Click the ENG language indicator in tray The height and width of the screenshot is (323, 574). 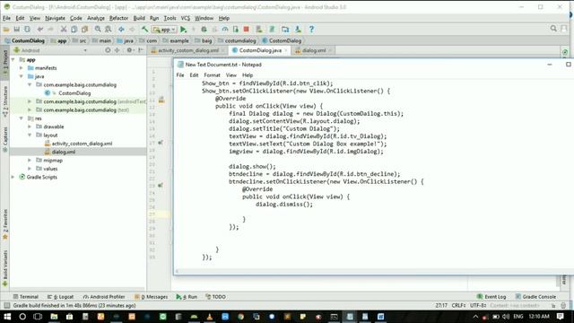tap(518, 317)
